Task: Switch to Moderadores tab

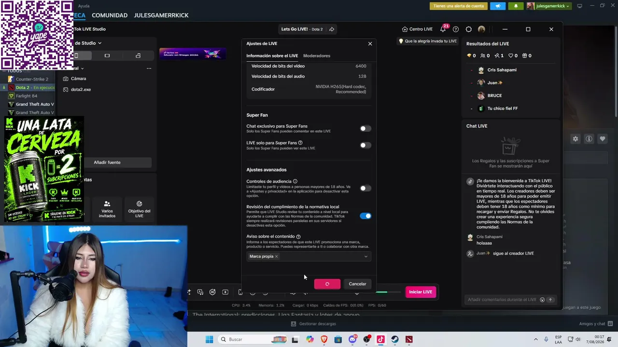Action: click(x=317, y=56)
